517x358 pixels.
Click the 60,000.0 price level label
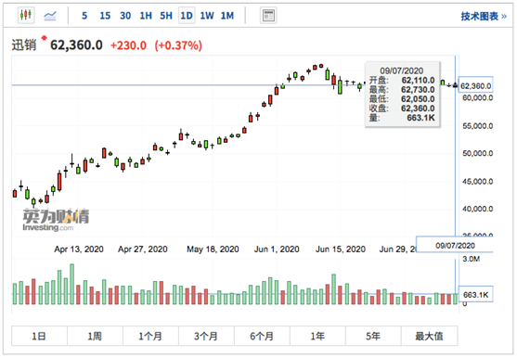pyautogui.click(x=478, y=97)
